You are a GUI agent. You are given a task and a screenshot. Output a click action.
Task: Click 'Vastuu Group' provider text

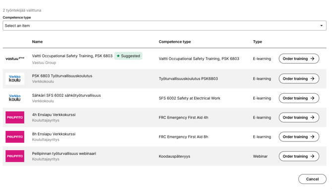(x=44, y=63)
